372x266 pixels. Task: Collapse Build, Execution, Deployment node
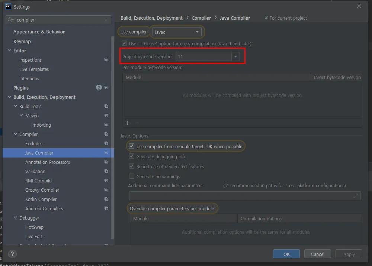point(10,97)
